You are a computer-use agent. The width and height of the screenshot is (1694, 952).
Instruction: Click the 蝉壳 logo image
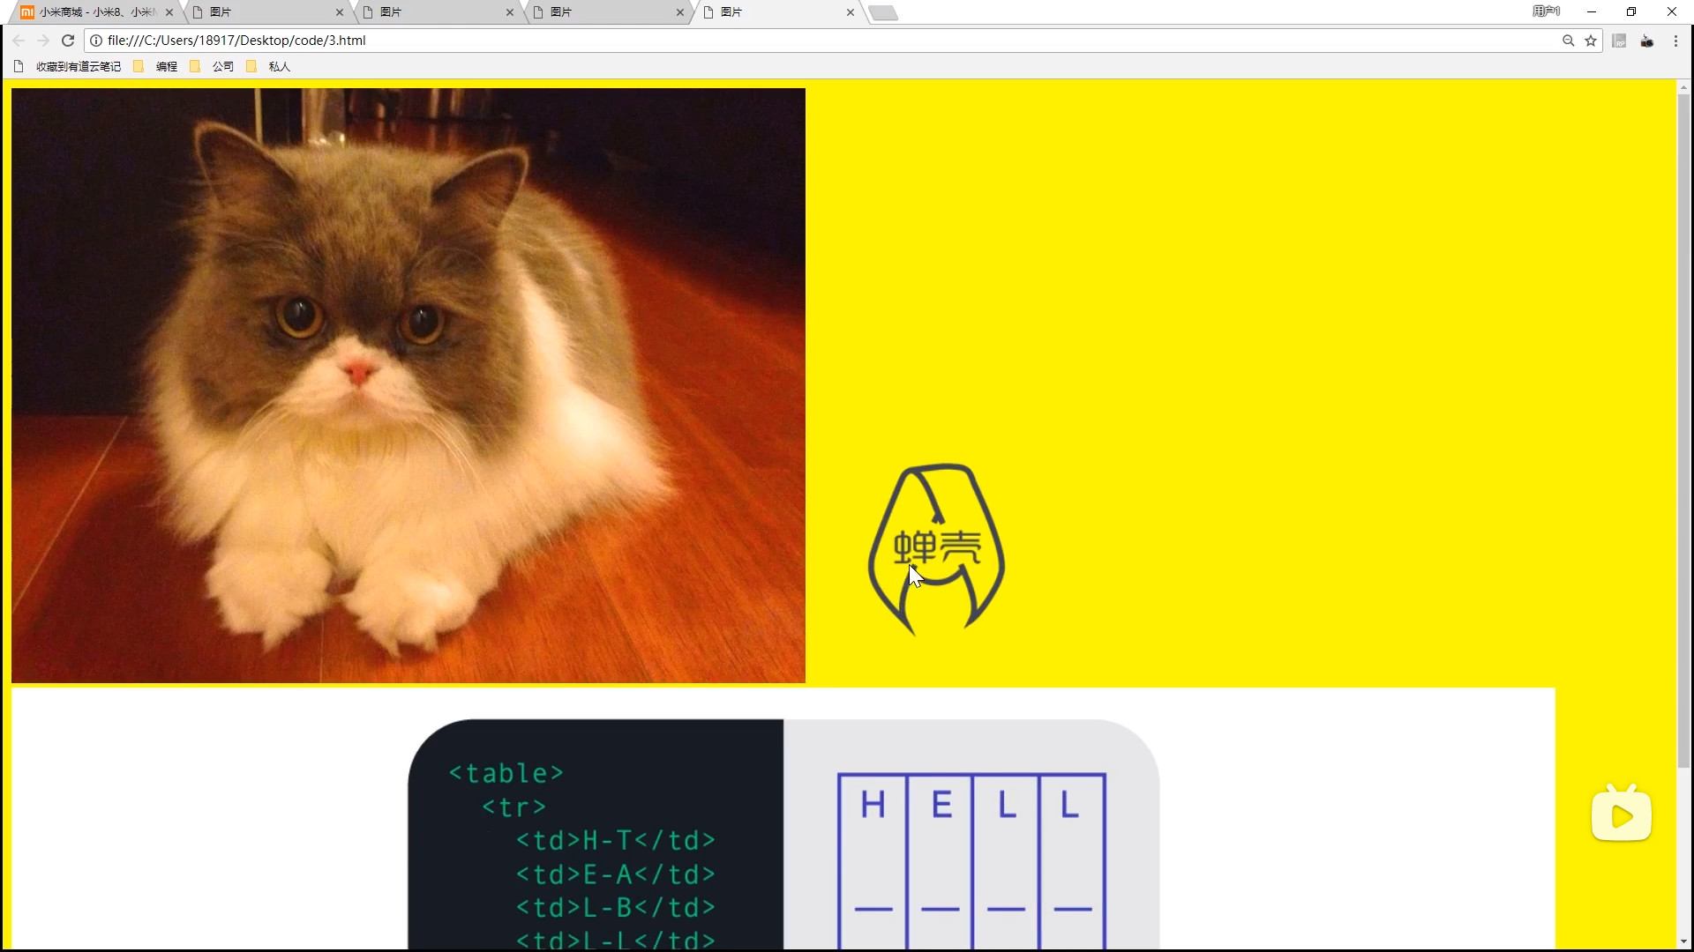(936, 548)
